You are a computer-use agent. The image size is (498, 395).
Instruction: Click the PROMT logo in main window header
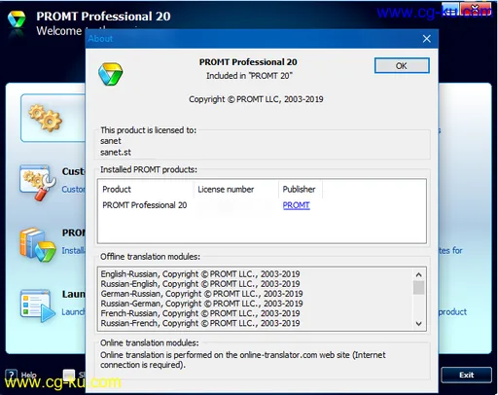tap(17, 18)
